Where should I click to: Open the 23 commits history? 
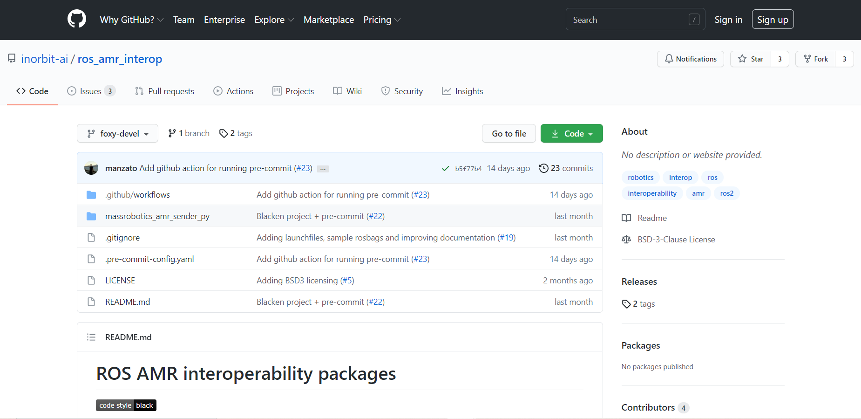coord(566,168)
